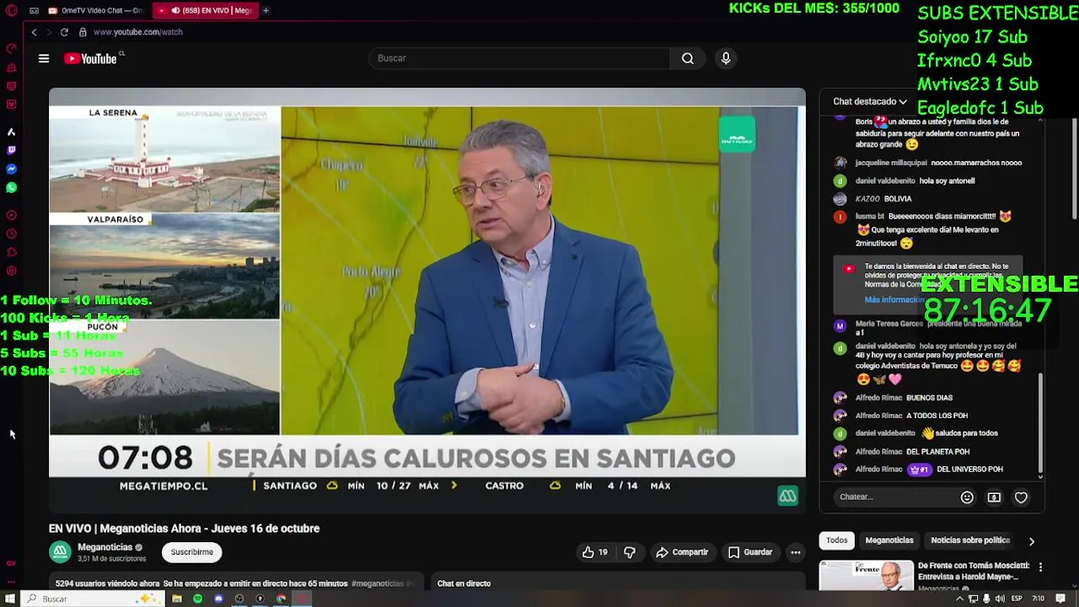
Task: Subscribe to Meganoticias channel
Action: point(191,552)
